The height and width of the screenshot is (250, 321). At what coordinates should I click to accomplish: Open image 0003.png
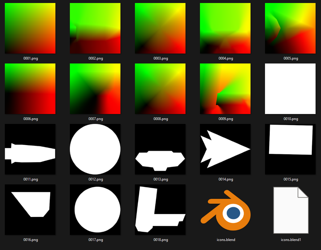pyautogui.click(x=160, y=28)
